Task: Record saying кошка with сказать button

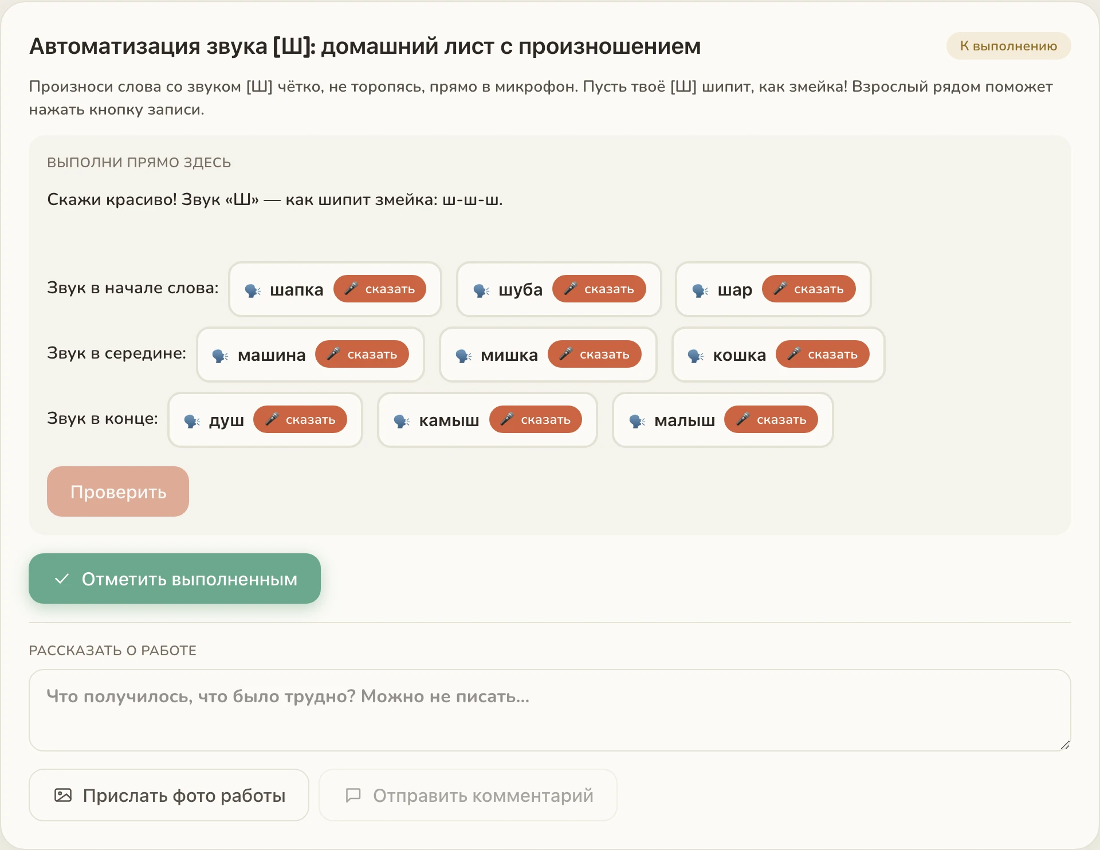Action: point(823,354)
